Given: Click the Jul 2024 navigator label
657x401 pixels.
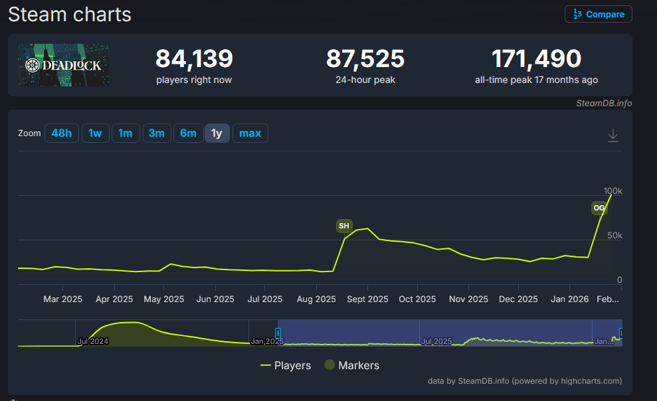Looking at the screenshot, I should click(x=93, y=341).
